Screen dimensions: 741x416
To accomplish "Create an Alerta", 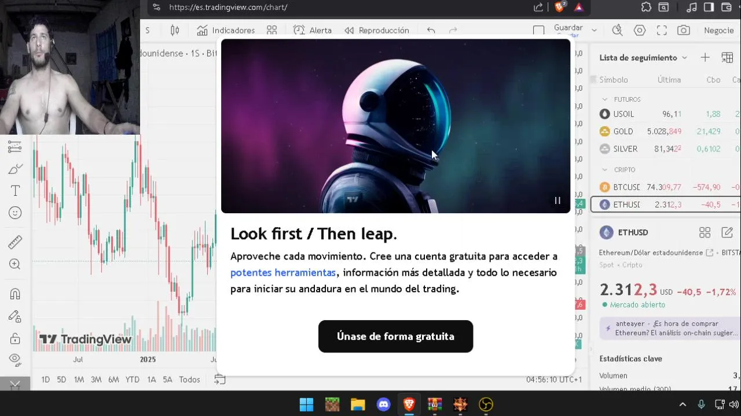I will point(313,30).
